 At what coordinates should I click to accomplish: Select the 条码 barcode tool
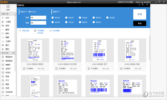[x=7, y=26]
